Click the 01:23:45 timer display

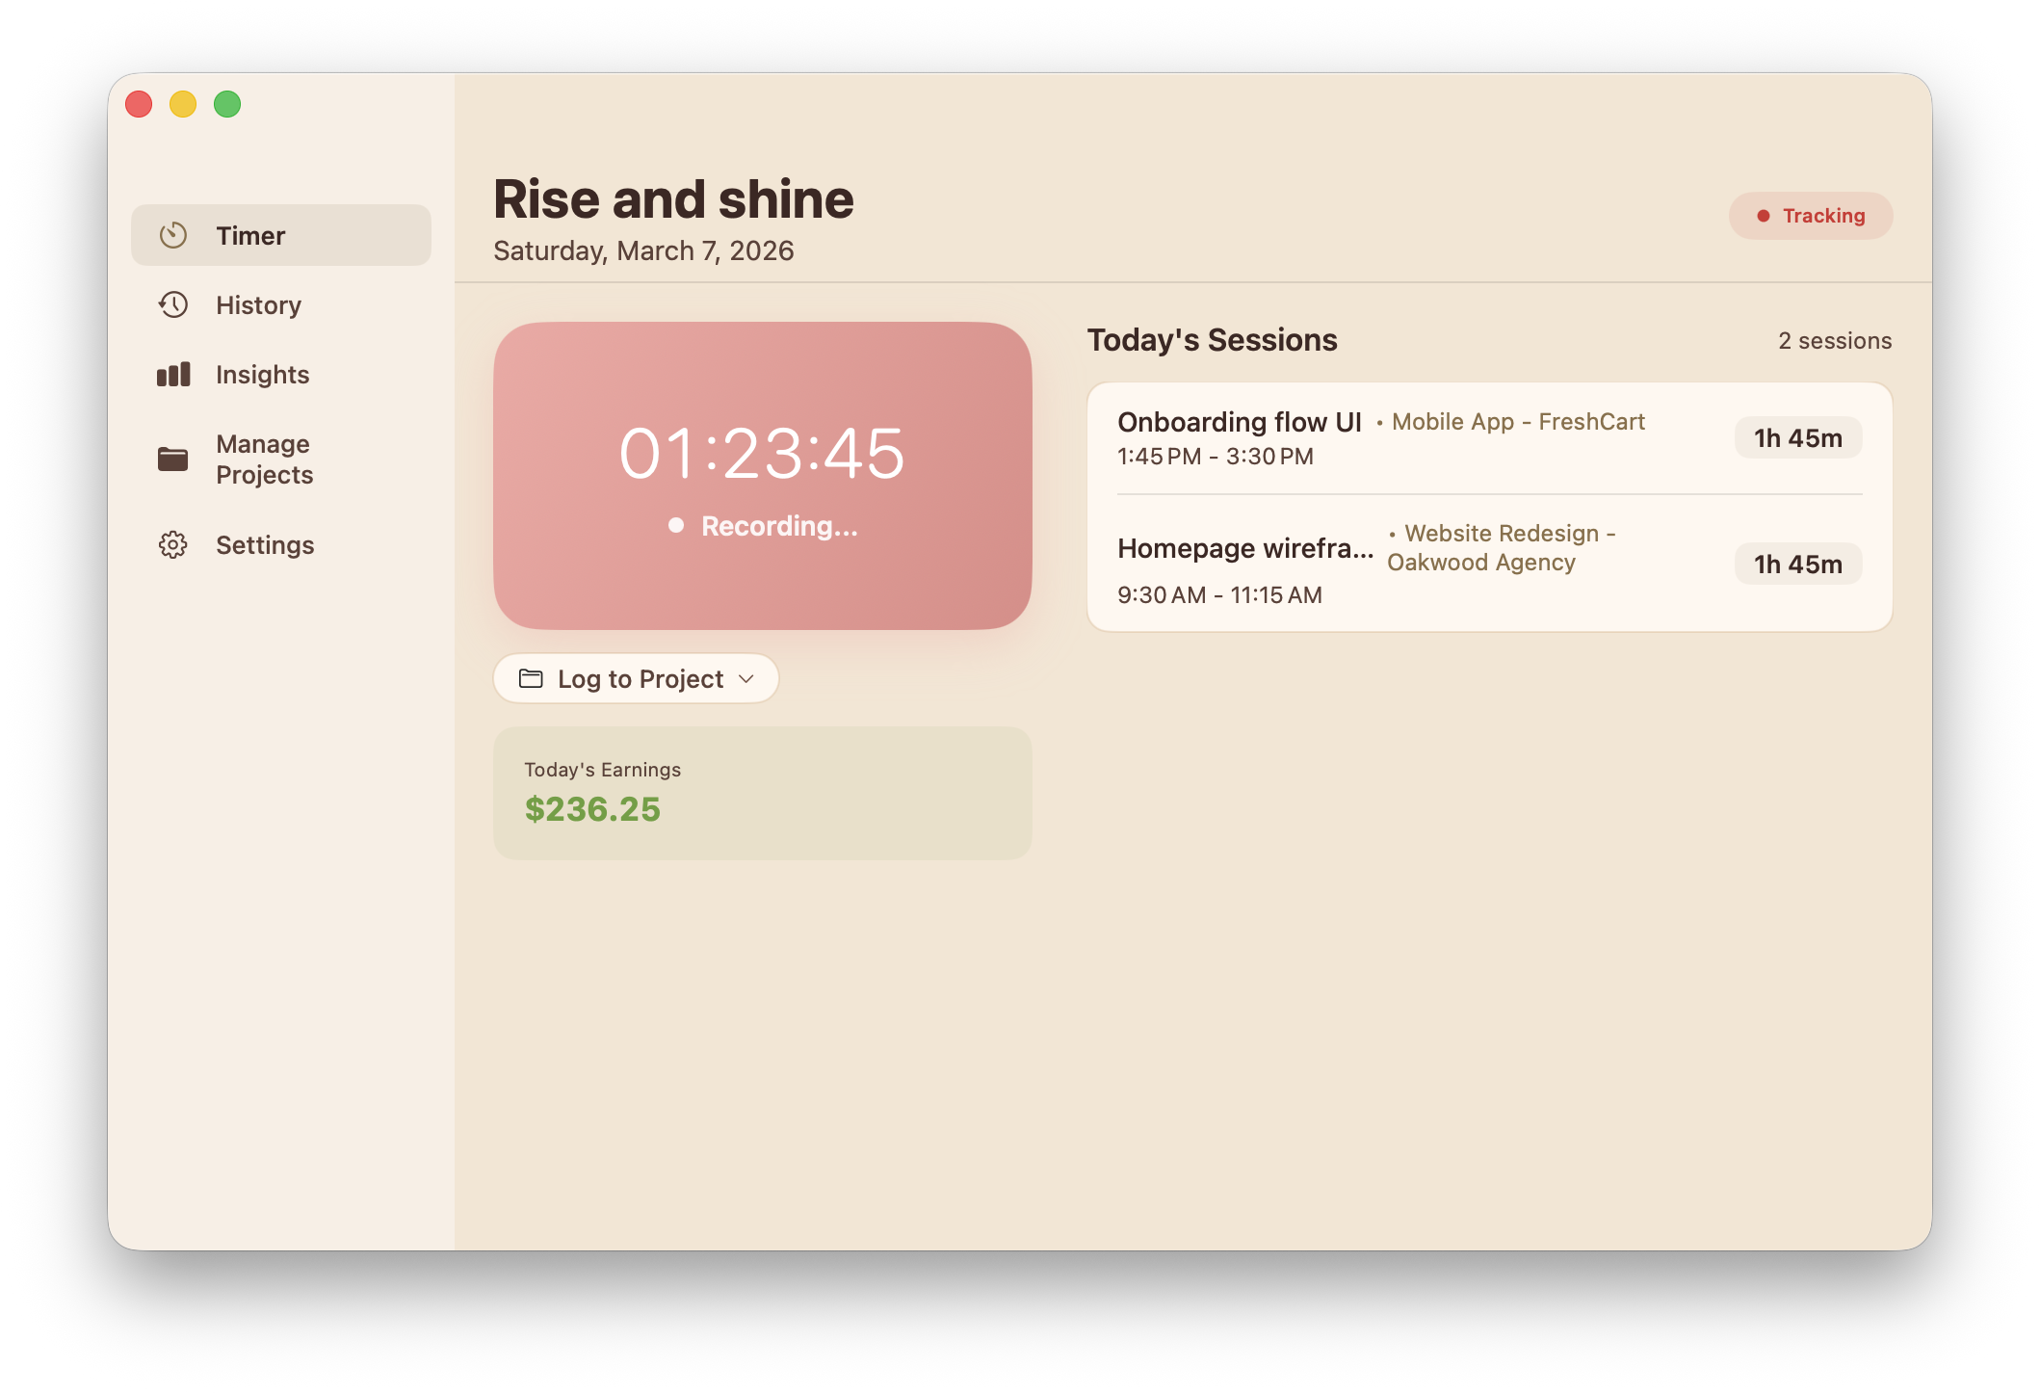[761, 453]
